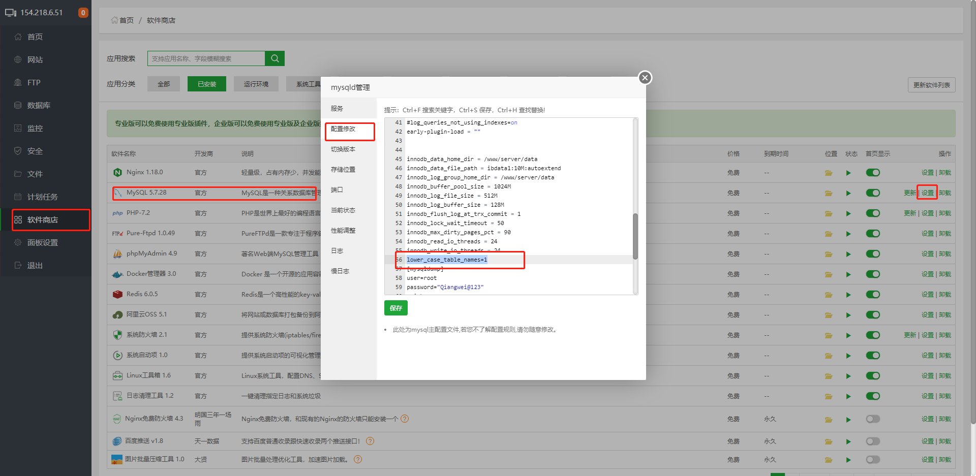
Task: Enable homepage display for 百度推送 v1.8
Action: [873, 441]
